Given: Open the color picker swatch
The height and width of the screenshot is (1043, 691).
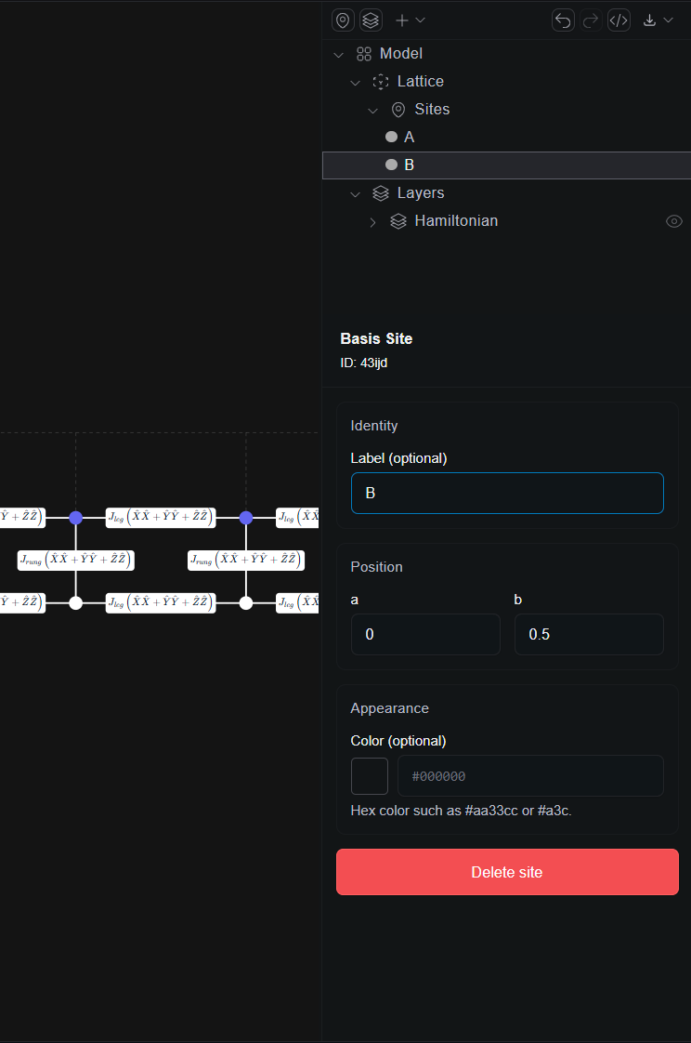Looking at the screenshot, I should (370, 776).
